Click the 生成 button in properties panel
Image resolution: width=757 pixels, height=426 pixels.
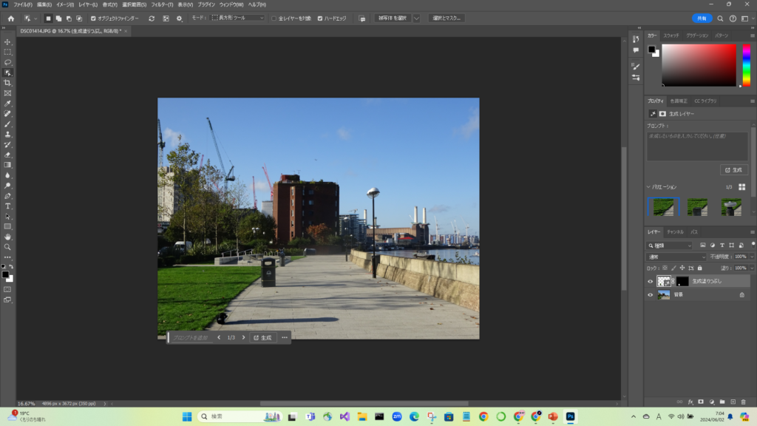[x=733, y=169]
